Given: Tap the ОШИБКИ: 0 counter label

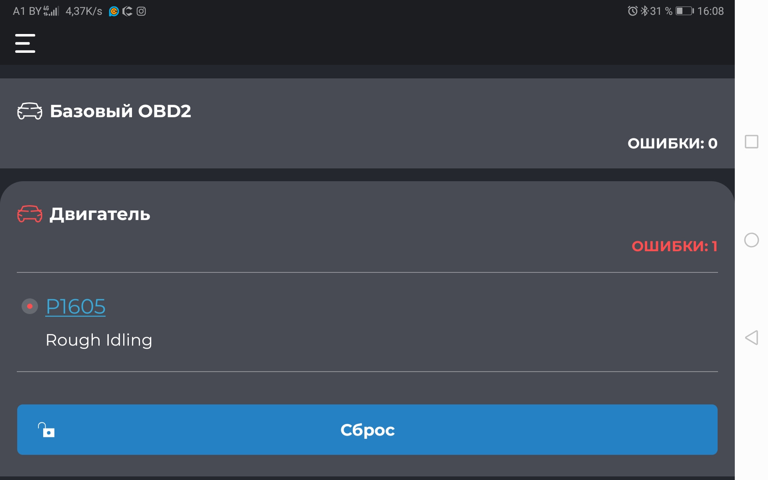Looking at the screenshot, I should [672, 143].
